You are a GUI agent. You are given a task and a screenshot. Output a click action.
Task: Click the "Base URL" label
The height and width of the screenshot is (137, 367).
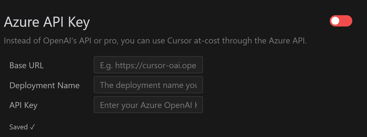[27, 65]
